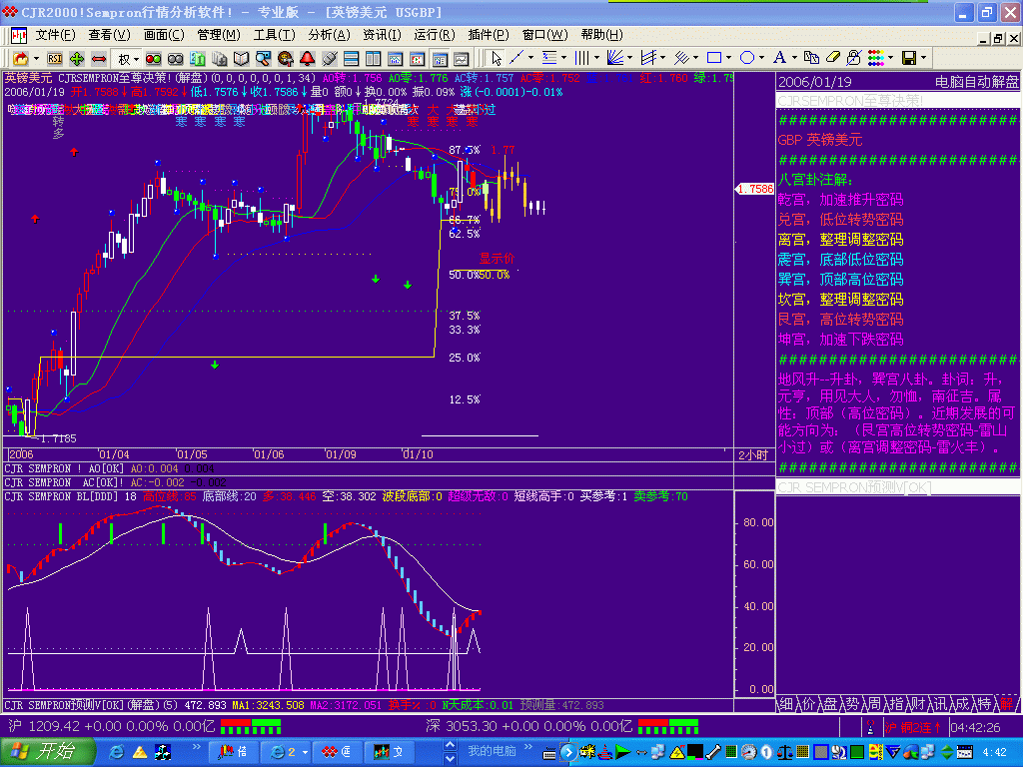The image size is (1023, 767).
Task: Open the 分析(A) menu
Action: pos(329,35)
